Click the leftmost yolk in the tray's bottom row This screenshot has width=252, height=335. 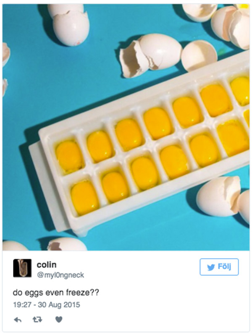84,198
